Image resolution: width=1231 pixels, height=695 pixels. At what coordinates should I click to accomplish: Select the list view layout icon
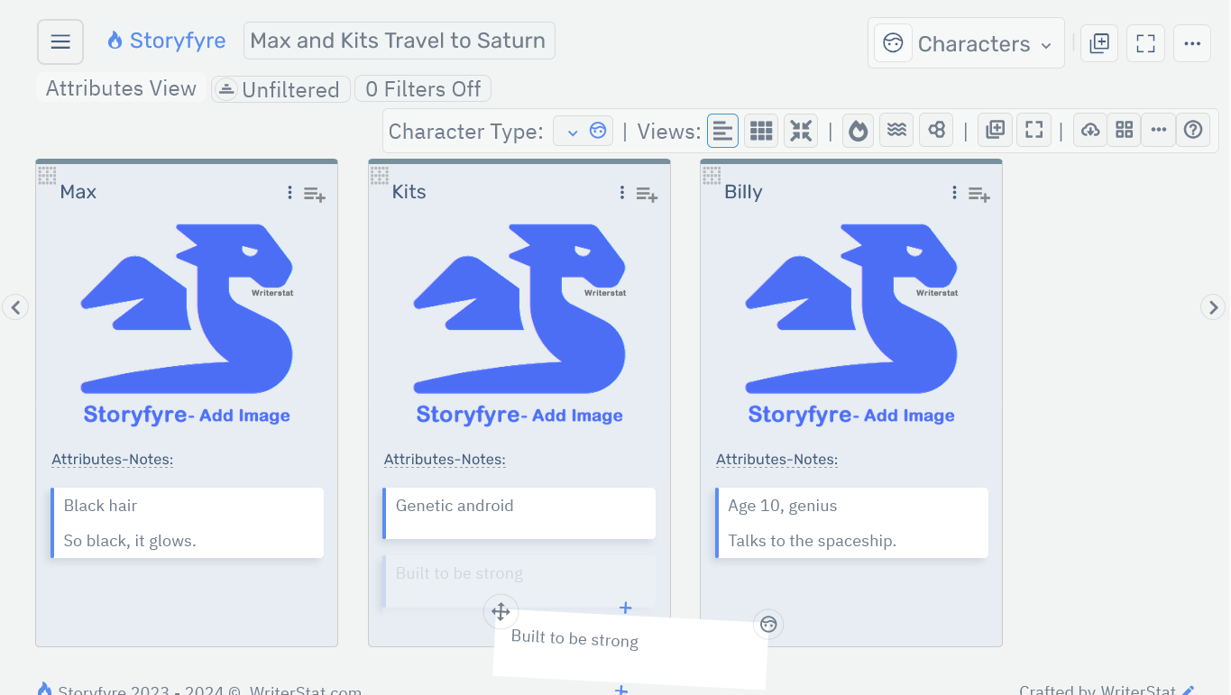(x=722, y=130)
